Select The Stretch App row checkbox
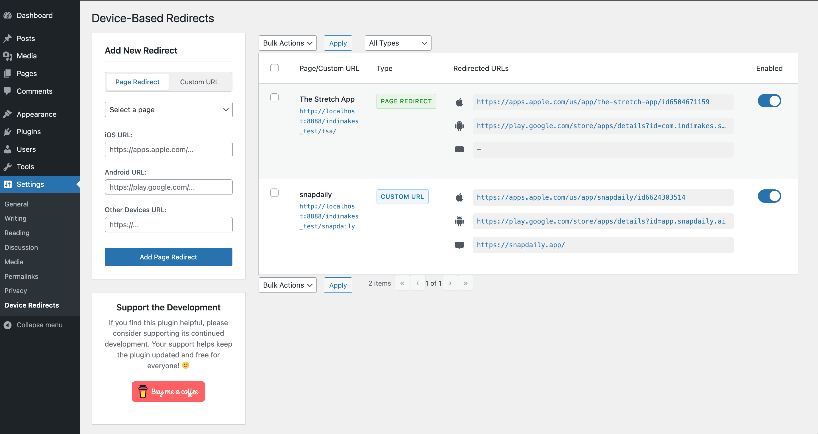 (x=274, y=97)
